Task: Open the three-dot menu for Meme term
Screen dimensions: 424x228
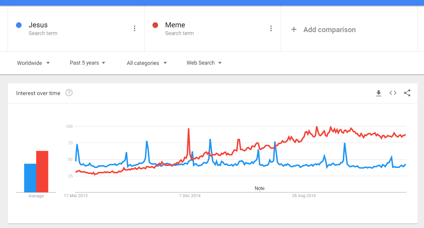Action: [271, 29]
